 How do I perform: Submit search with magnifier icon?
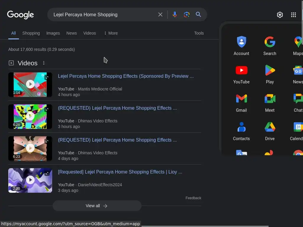pyautogui.click(x=198, y=14)
